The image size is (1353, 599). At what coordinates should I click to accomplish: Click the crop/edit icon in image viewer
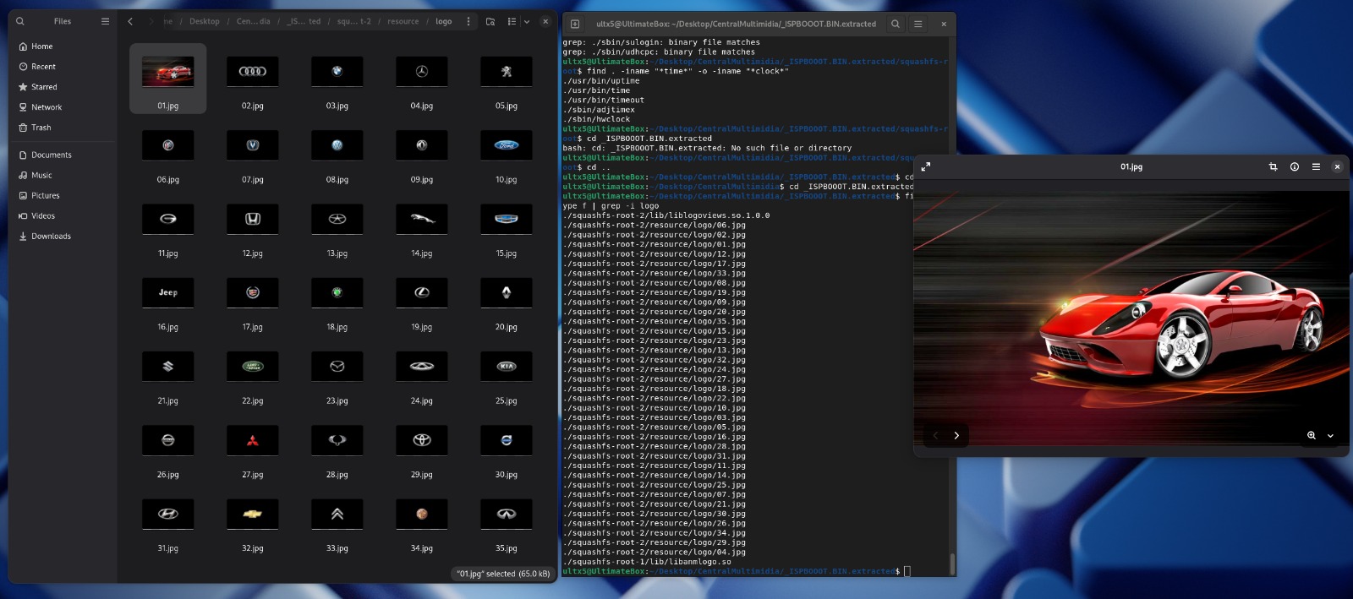(x=1273, y=167)
